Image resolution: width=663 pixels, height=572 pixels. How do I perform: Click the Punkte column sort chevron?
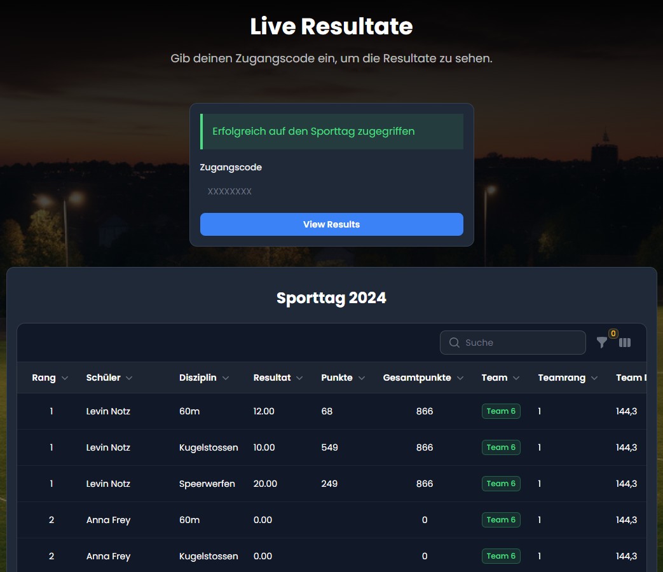(x=362, y=378)
